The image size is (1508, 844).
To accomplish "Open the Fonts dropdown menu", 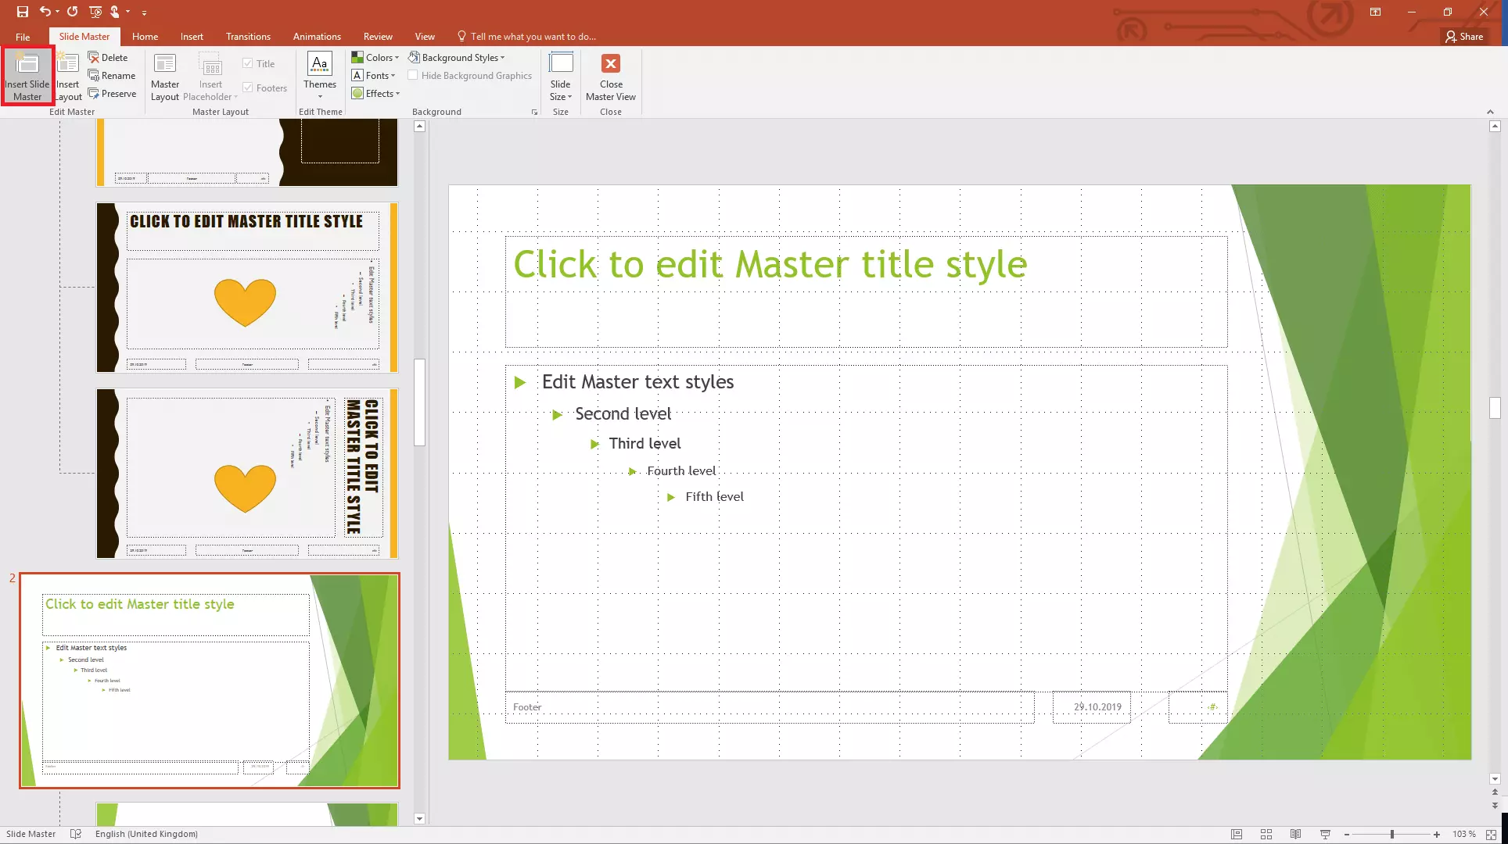I will click(x=376, y=76).
